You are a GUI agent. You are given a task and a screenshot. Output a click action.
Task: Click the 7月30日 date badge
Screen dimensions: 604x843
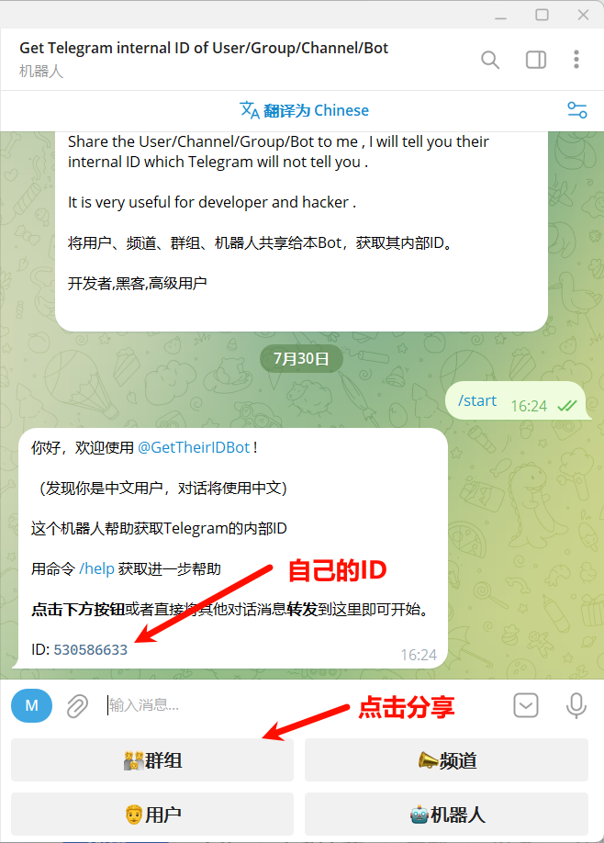pyautogui.click(x=301, y=359)
